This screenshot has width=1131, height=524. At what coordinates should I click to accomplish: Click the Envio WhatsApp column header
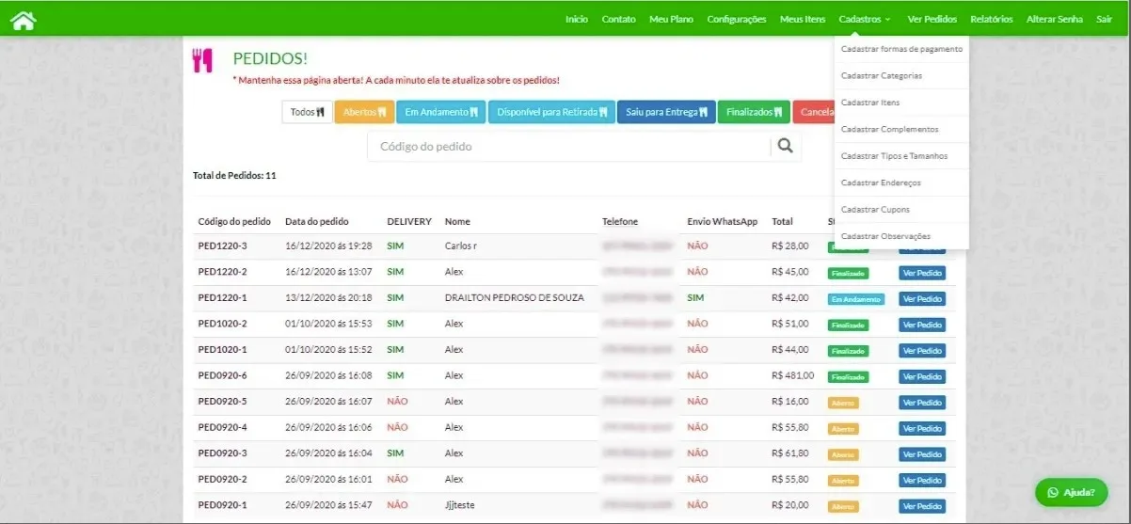(723, 222)
